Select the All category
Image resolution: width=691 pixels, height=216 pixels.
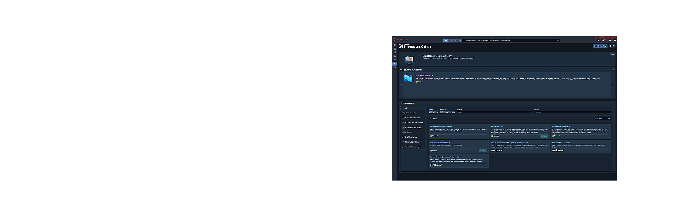413,108
